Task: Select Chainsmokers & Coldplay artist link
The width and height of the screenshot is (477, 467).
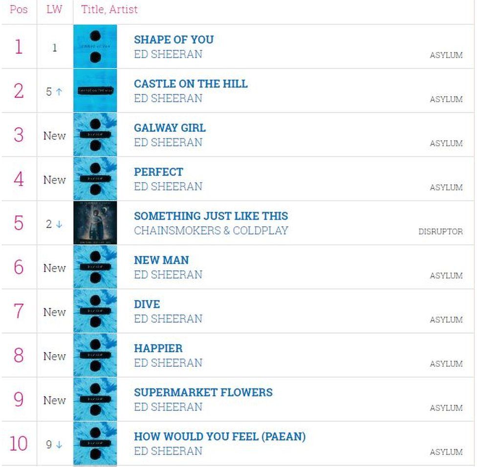Action: click(x=211, y=231)
